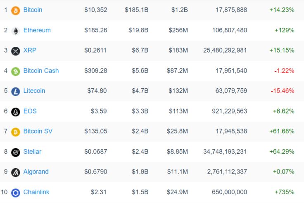Click the yellow Bitcoin SV logo icon
The image size is (304, 203).
tap(16, 132)
